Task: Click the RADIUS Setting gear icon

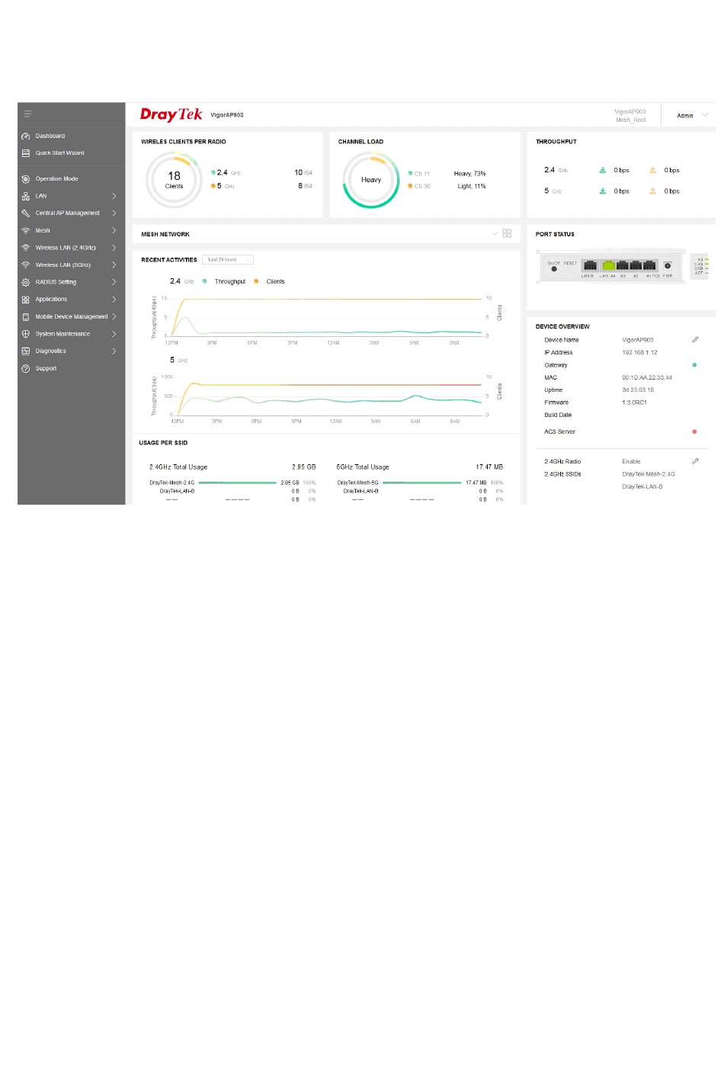Action: coord(26,283)
